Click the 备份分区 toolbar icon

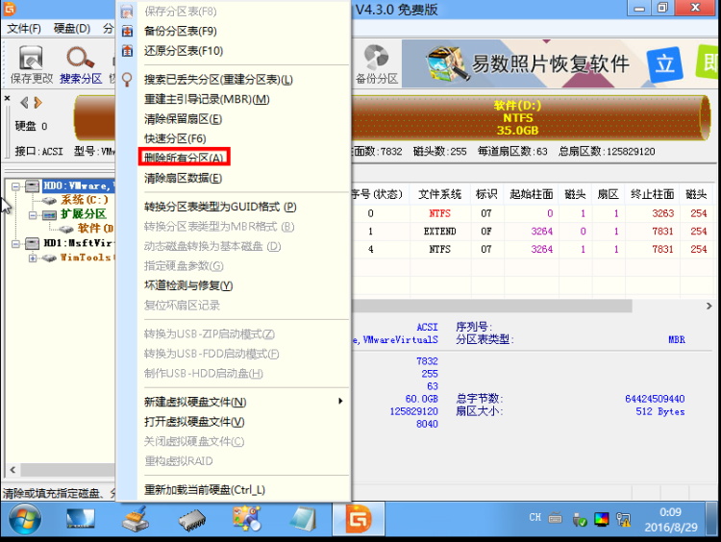pos(376,64)
